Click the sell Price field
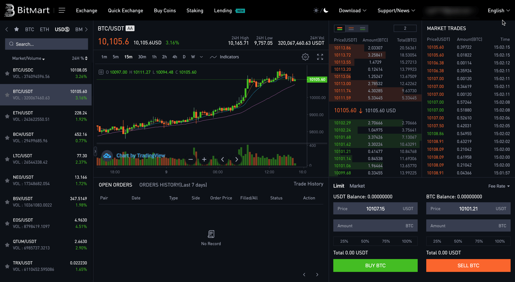Screen dimensions: 515x282 469,209
